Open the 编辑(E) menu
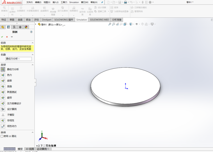Image resolution: width=213 pixels, height=152 pixels. click(38, 2)
